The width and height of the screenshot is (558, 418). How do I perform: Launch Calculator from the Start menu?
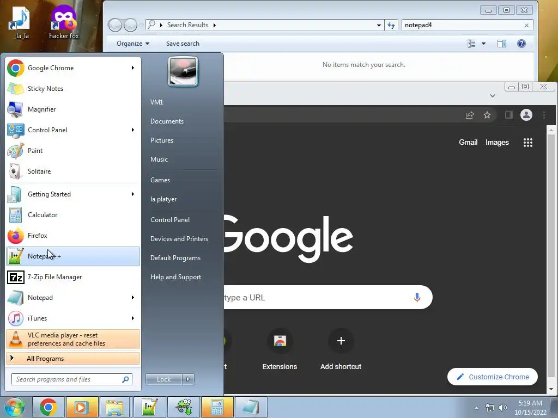click(x=73, y=215)
